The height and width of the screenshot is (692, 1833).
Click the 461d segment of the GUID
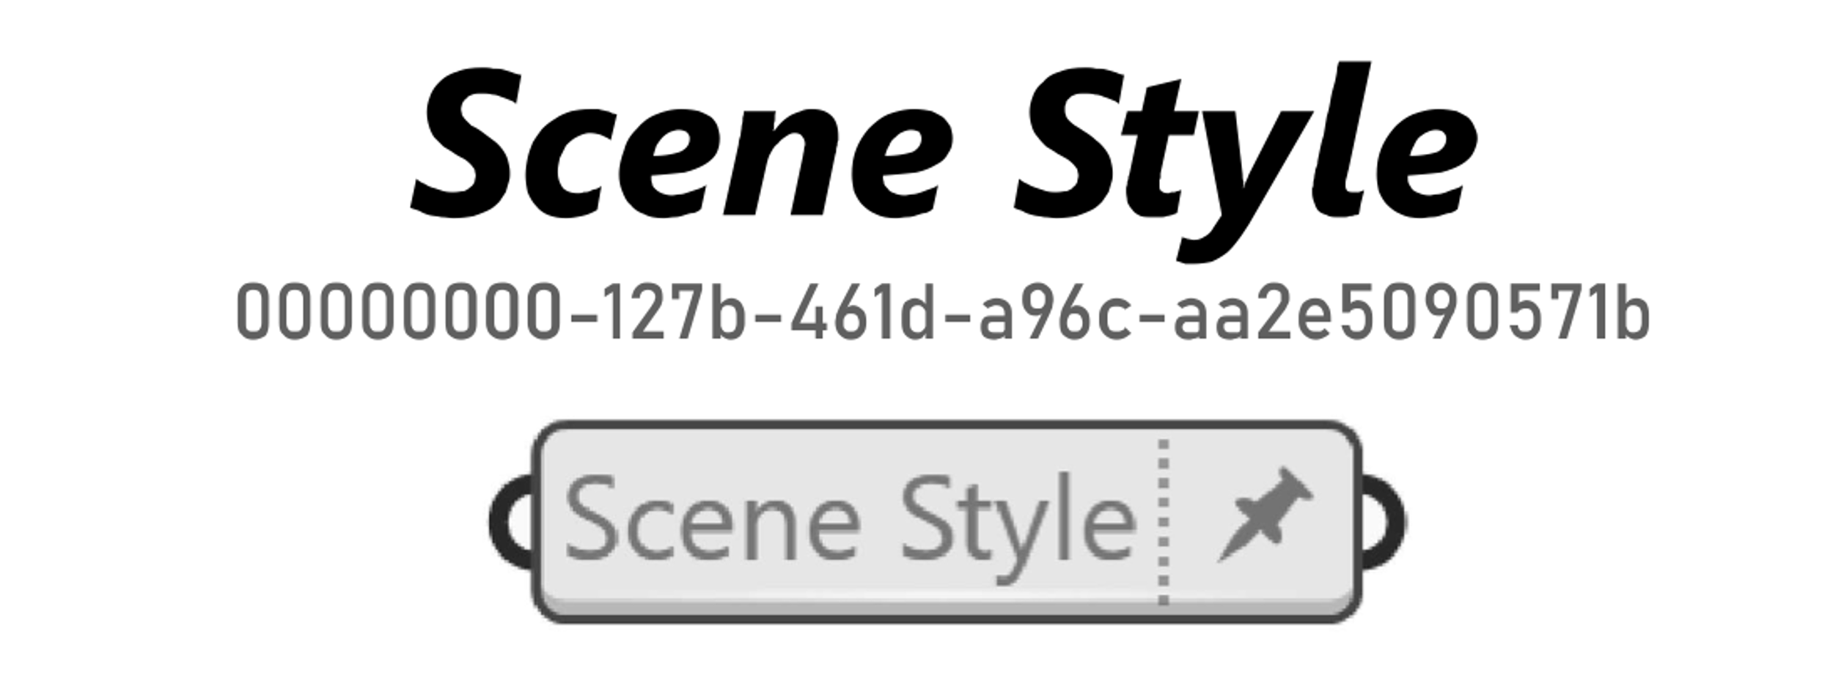click(861, 312)
